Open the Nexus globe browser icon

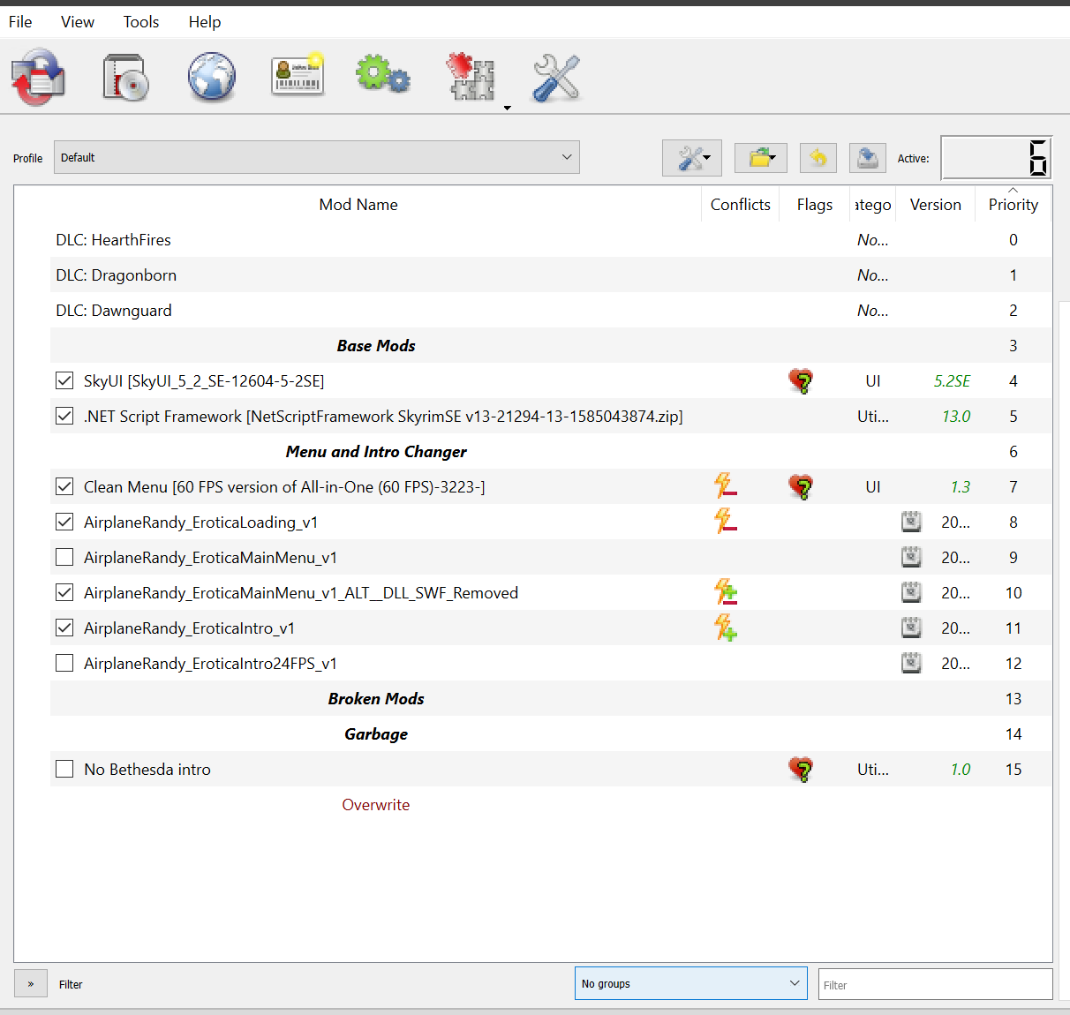click(212, 77)
